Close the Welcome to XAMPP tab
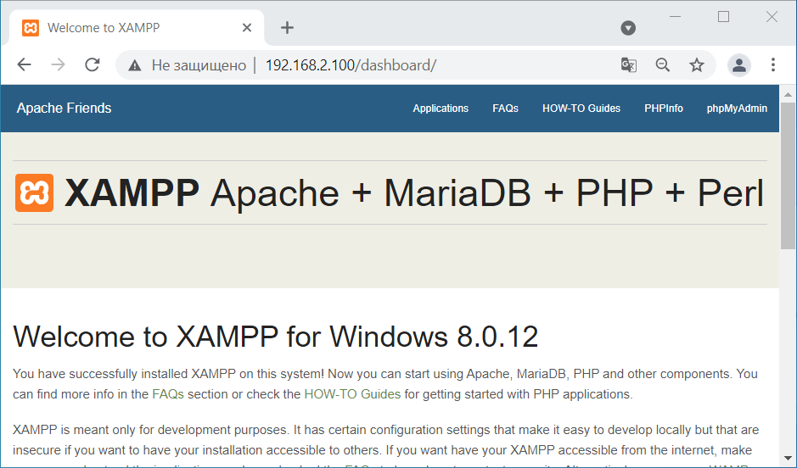Screen dimensions: 797x468 (x=246, y=28)
